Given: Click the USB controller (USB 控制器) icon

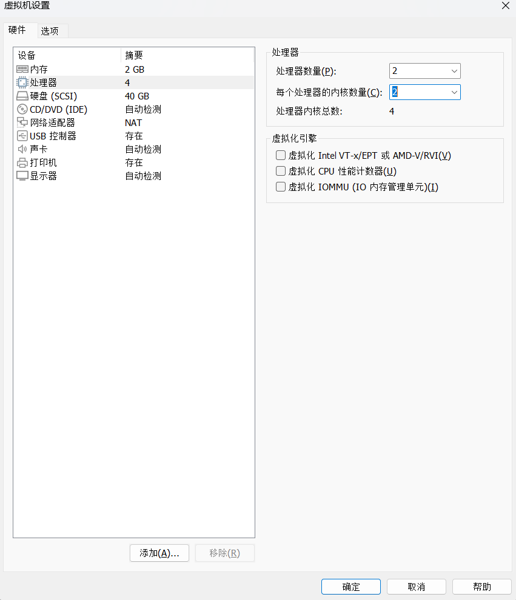Looking at the screenshot, I should pos(22,136).
